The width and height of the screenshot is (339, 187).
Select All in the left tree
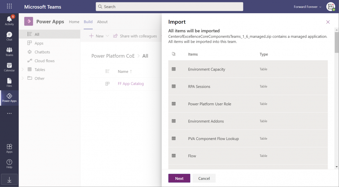50,34
